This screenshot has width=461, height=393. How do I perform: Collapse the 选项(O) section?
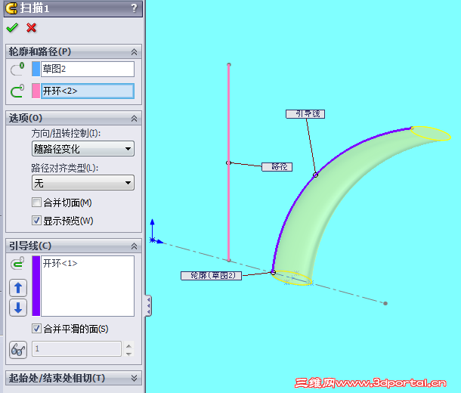point(134,119)
